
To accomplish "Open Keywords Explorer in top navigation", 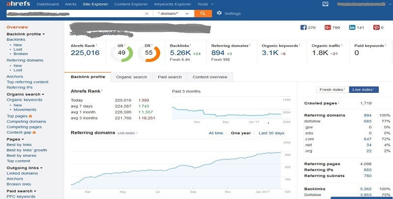I will click(173, 4).
